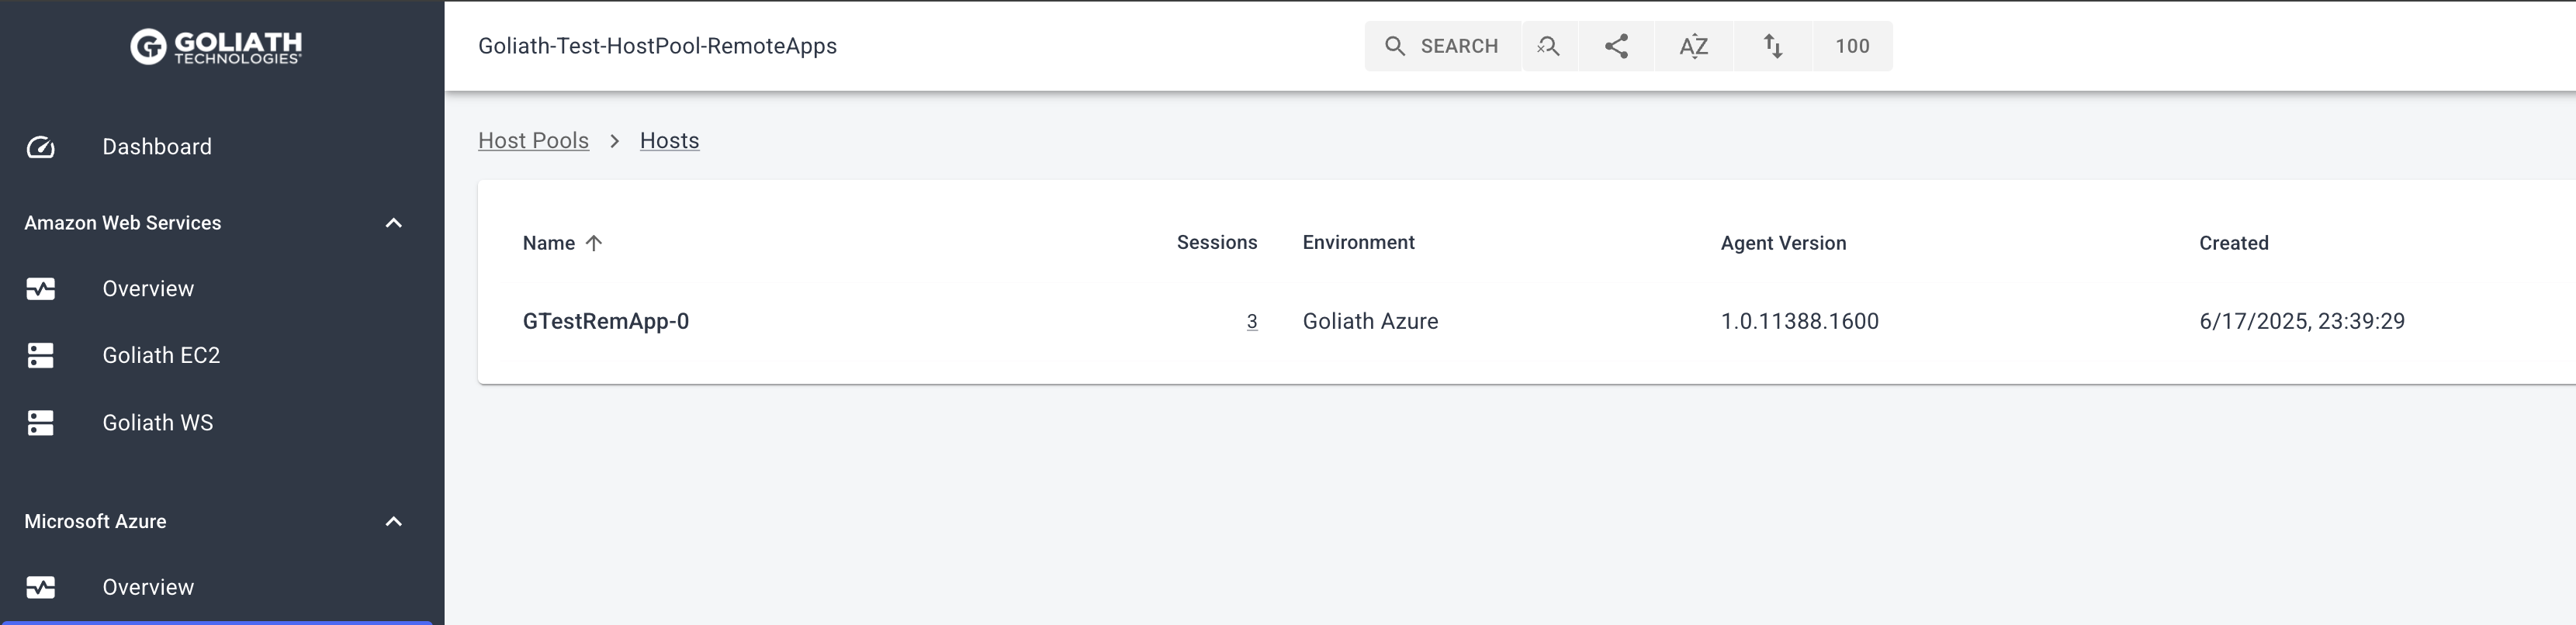Open the GTestRemApp-0 host row
This screenshot has width=2576, height=625.
[x=1527, y=322]
